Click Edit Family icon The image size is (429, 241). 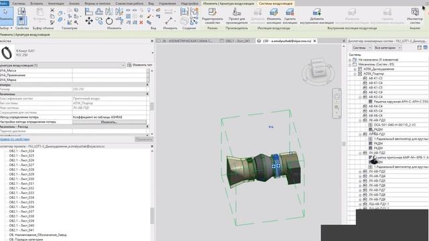212,12
